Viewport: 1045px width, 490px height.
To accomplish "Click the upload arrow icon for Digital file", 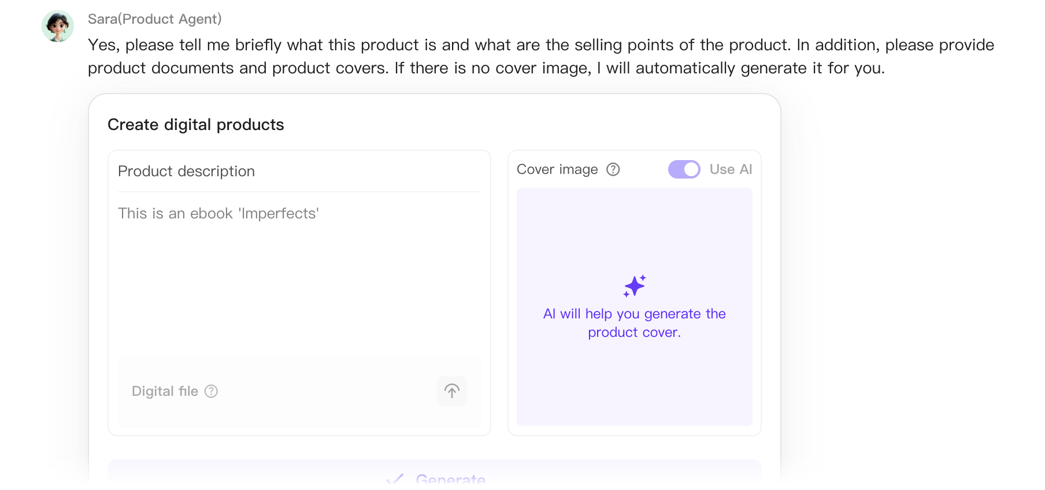I will point(451,391).
